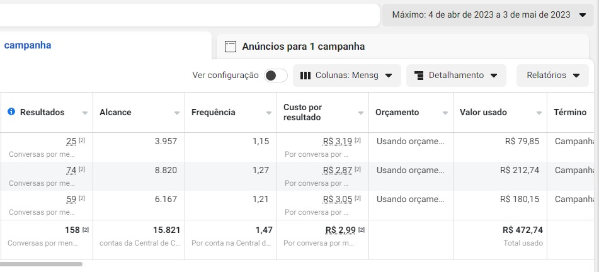Toggle the Ver configuração switch
The height and width of the screenshot is (272, 599).
click(275, 76)
